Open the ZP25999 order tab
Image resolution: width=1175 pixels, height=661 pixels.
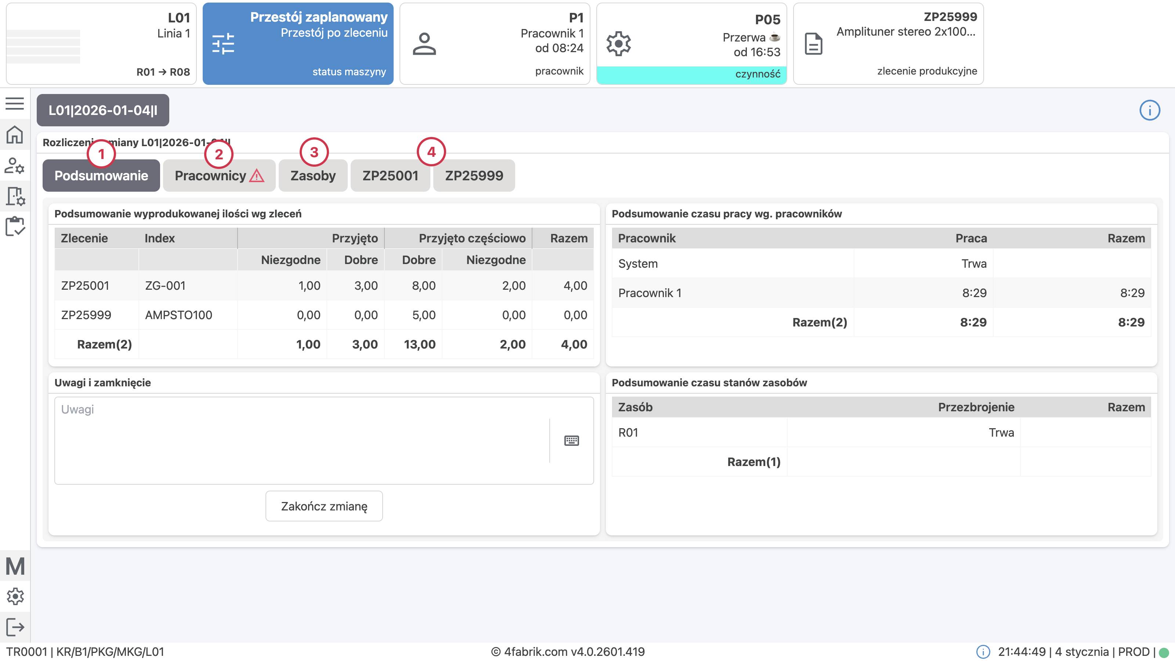point(474,176)
